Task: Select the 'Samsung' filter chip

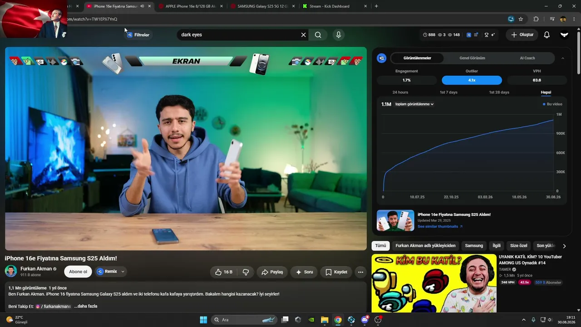Action: [474, 246]
